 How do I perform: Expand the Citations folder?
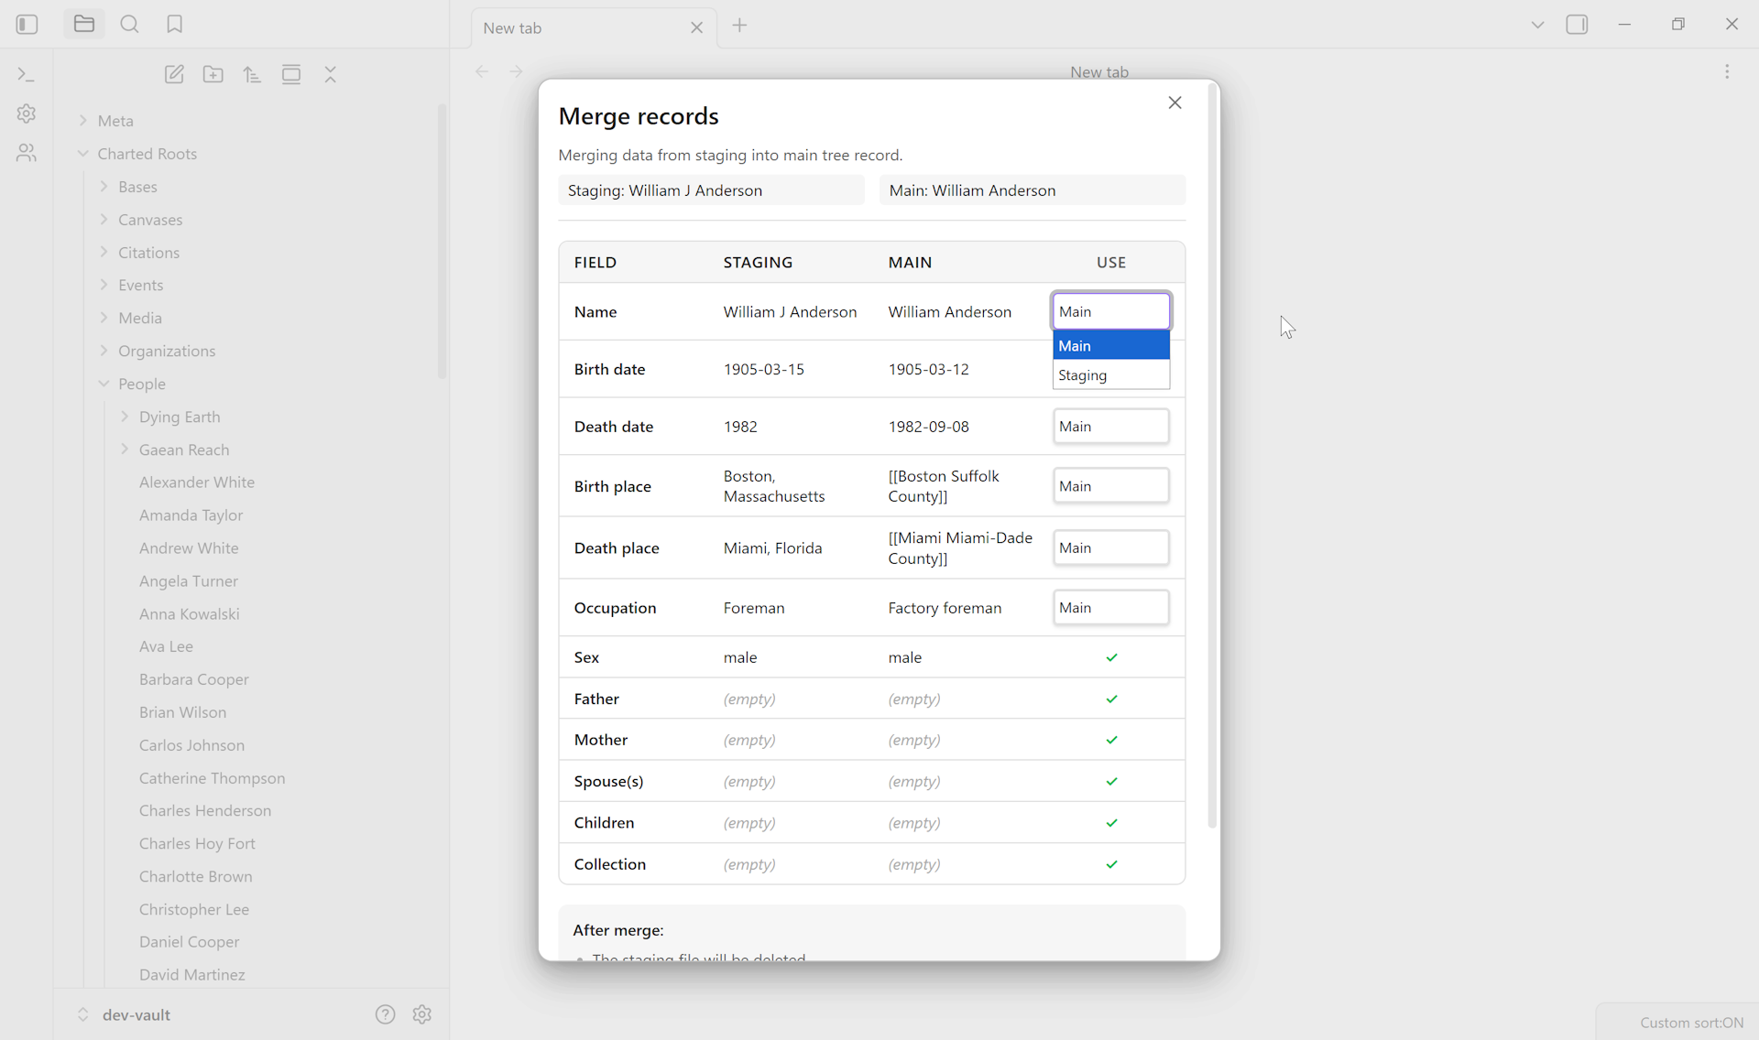(x=104, y=253)
